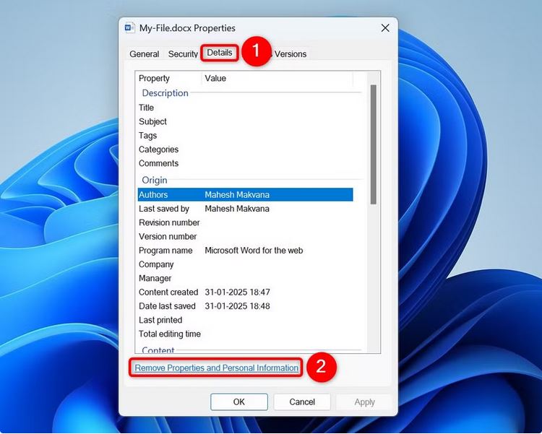Confirm with the OK button
The image size is (542, 434).
[239, 402]
